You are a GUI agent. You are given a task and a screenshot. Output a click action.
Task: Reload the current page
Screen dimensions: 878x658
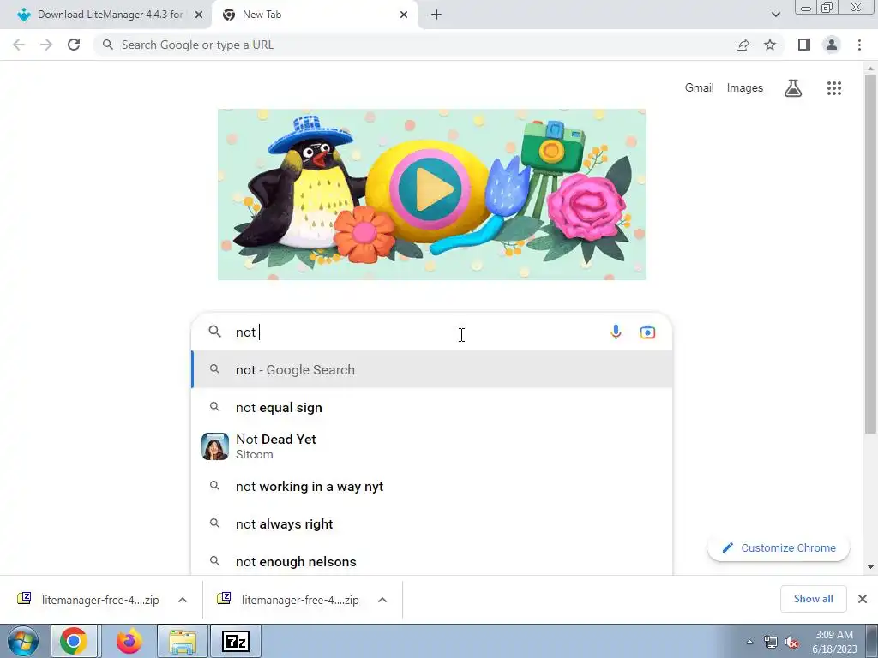(74, 45)
